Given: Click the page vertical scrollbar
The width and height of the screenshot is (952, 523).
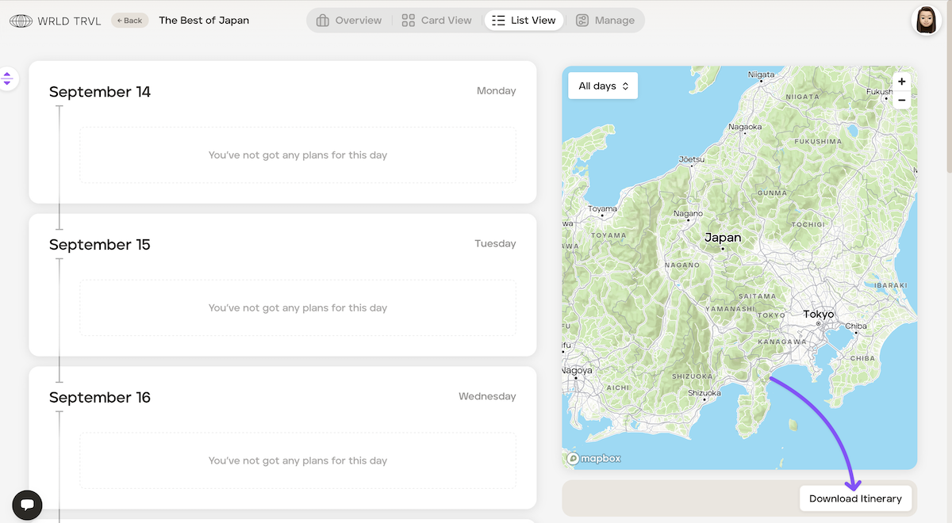Looking at the screenshot, I should [949, 87].
